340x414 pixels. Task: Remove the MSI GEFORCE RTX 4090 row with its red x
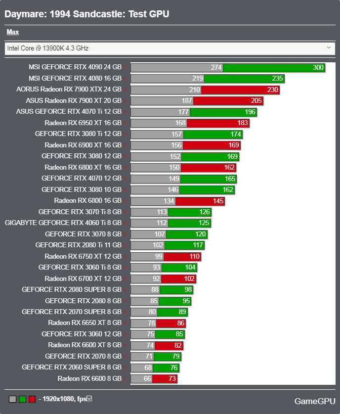125,68
